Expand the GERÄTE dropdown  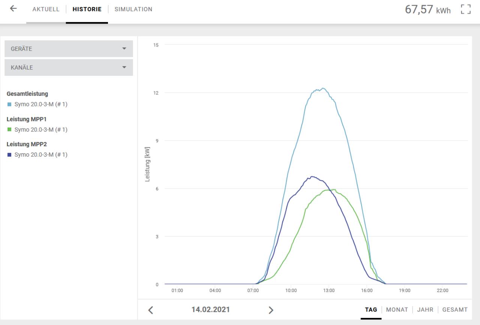pyautogui.click(x=69, y=49)
